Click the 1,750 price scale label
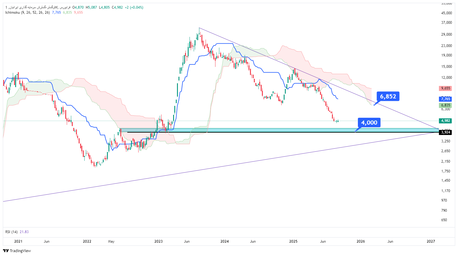 pyautogui.click(x=445, y=171)
